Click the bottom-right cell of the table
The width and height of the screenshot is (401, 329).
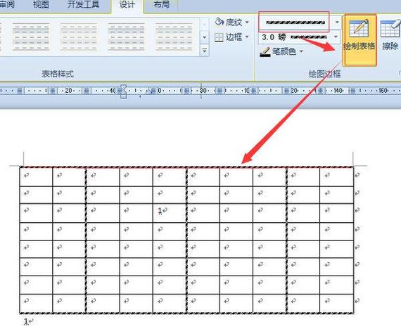click(x=336, y=304)
